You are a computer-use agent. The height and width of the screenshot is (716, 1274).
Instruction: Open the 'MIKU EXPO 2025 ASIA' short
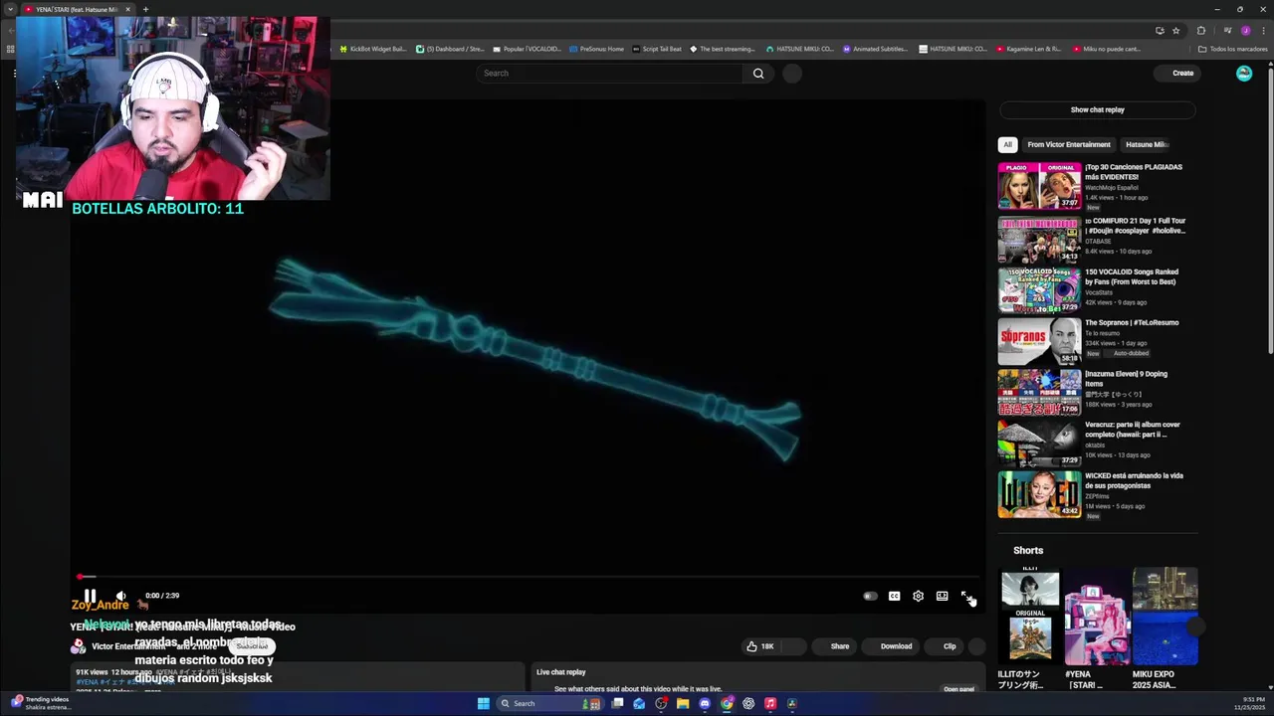pyautogui.click(x=1165, y=617)
